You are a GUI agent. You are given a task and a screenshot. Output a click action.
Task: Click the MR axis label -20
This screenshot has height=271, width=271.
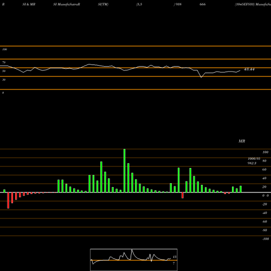(x=264, y=204)
